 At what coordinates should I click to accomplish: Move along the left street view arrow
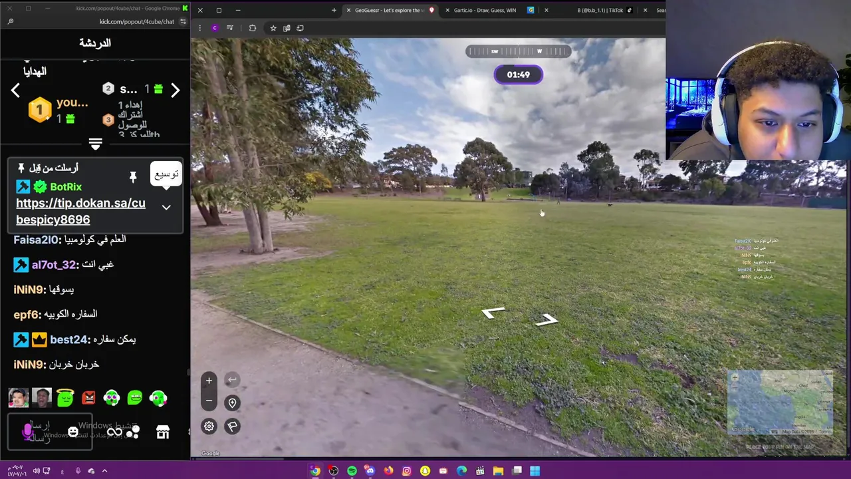[494, 313]
